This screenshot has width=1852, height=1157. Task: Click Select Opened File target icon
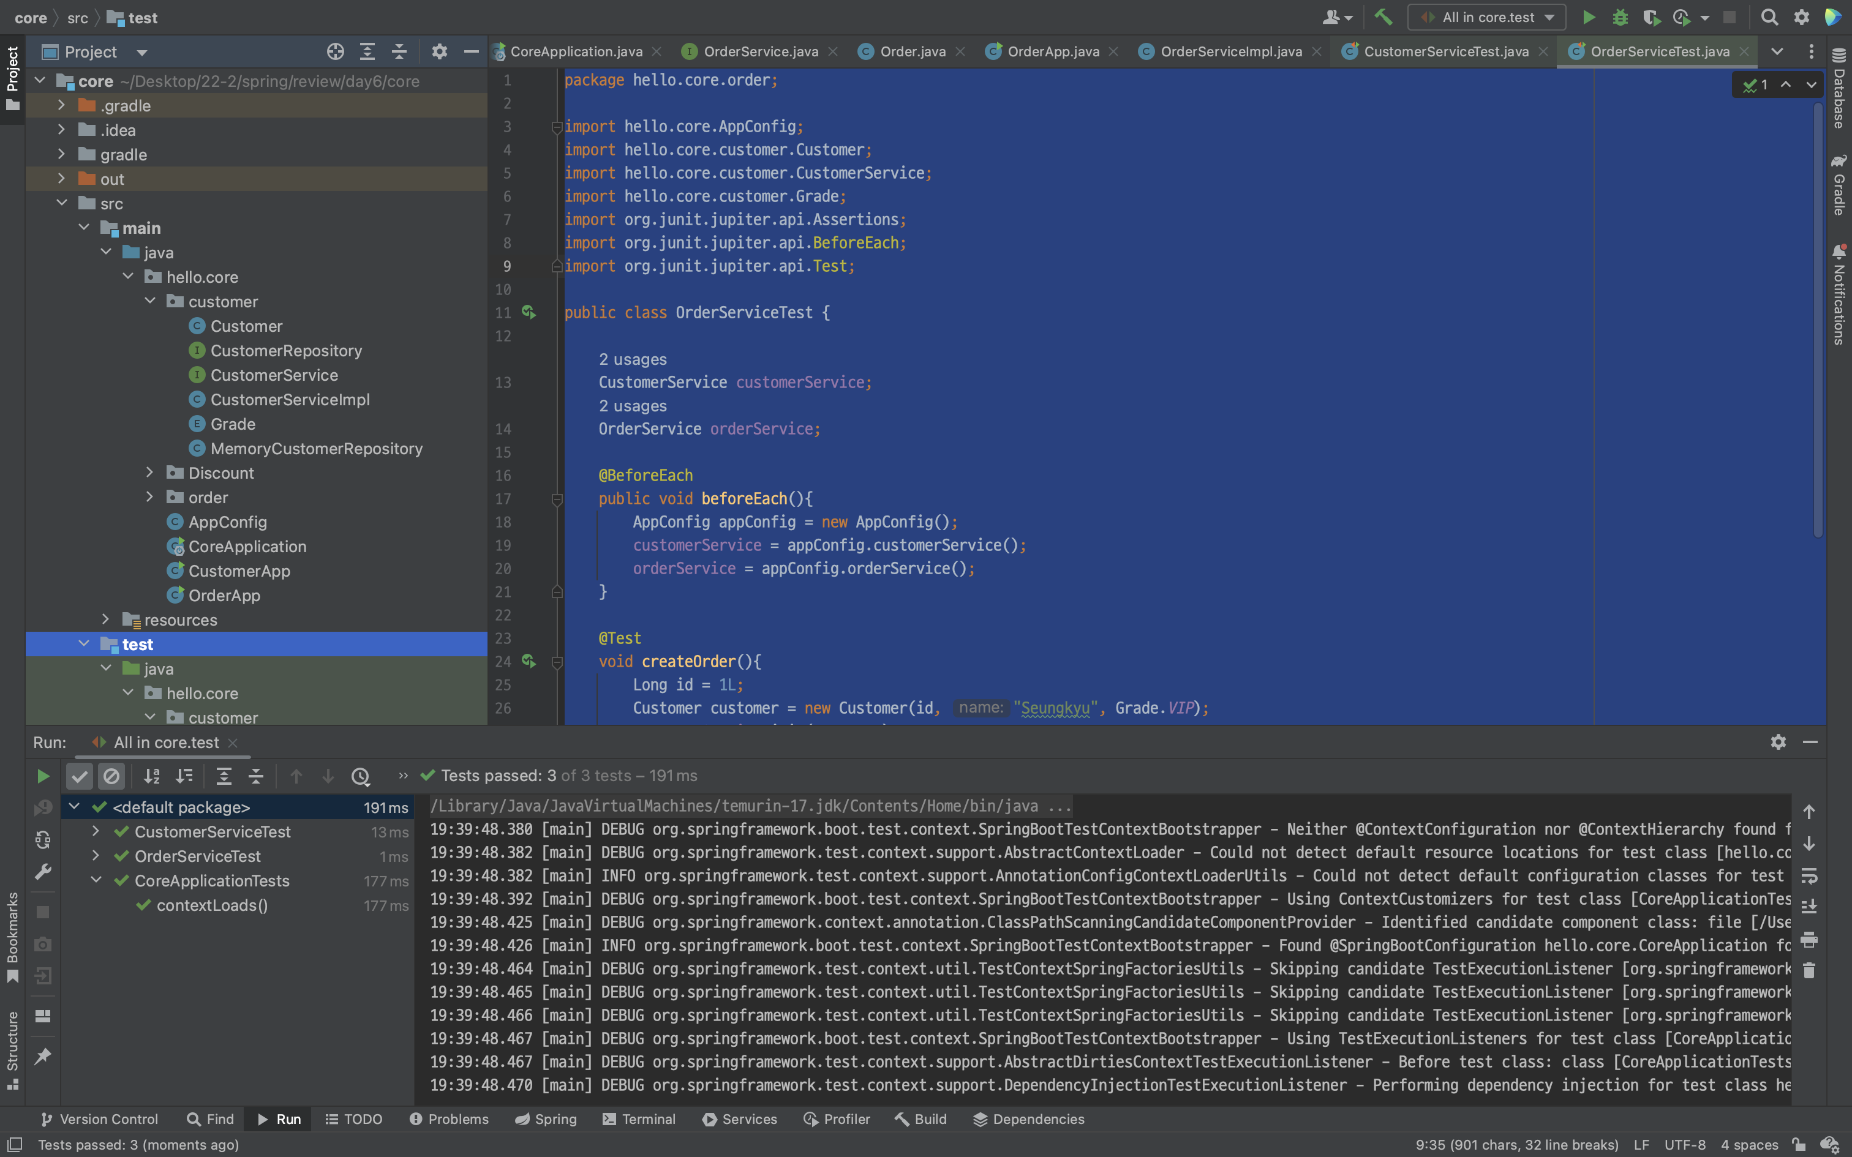pyautogui.click(x=335, y=51)
